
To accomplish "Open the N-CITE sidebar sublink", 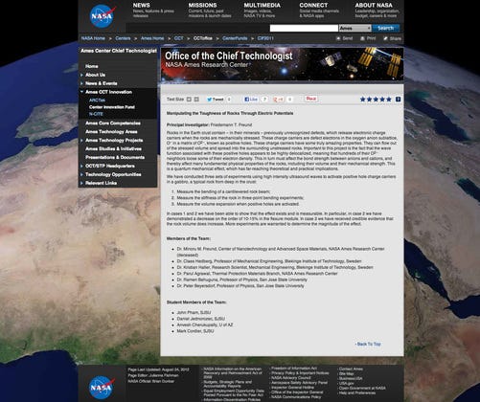I will (96, 114).
